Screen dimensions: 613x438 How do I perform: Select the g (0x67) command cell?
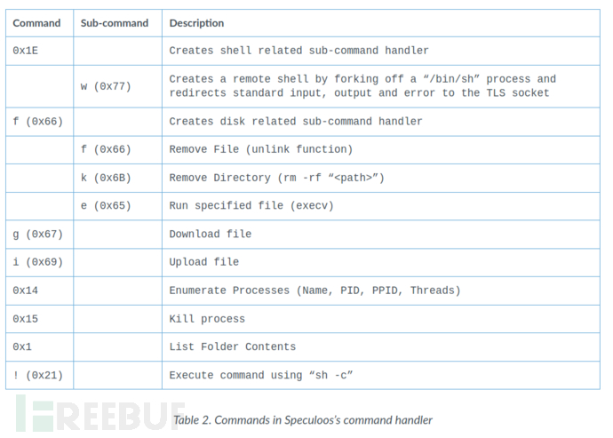pyautogui.click(x=38, y=235)
